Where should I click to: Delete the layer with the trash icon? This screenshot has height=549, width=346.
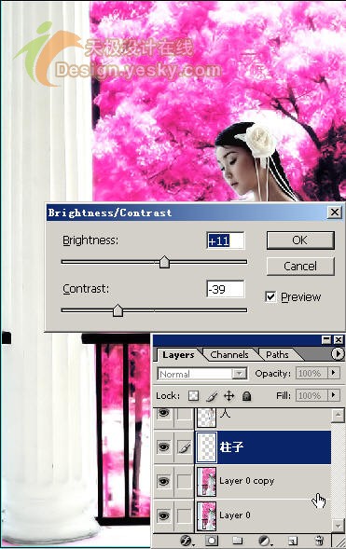pos(318,541)
